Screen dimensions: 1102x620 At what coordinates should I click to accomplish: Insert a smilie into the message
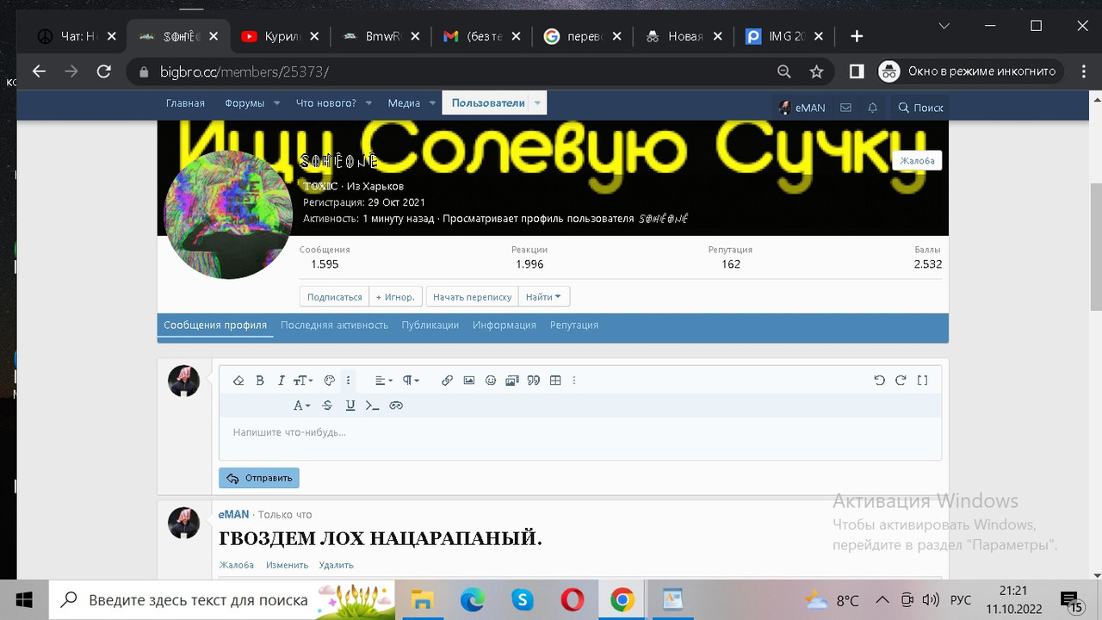pos(491,380)
